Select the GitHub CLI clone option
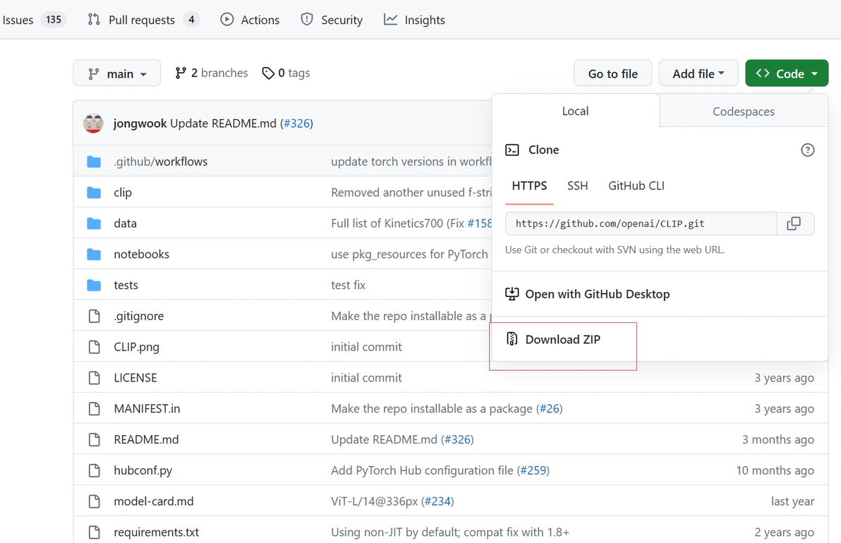The height and width of the screenshot is (543, 841). (636, 185)
